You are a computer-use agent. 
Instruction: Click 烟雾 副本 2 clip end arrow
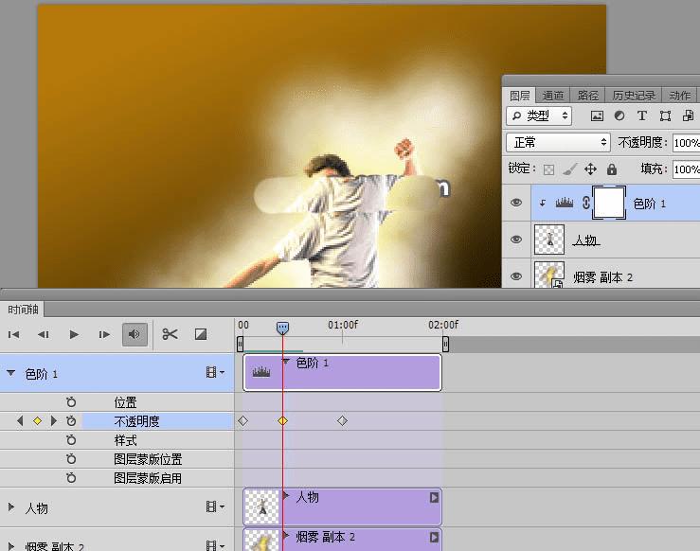(434, 537)
